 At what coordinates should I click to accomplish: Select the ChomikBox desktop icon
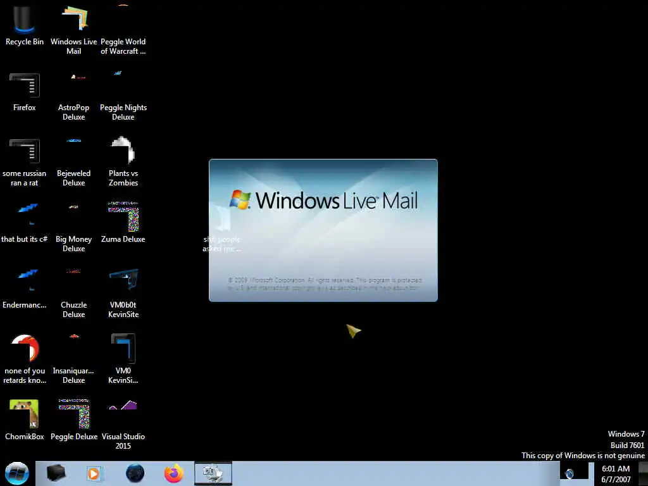(x=25, y=420)
